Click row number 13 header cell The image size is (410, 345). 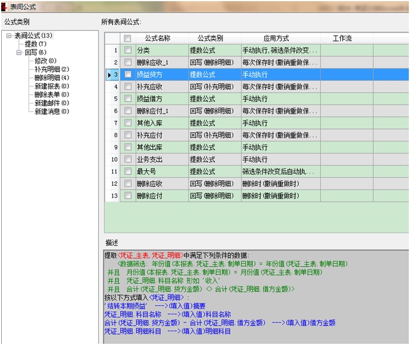click(x=113, y=196)
